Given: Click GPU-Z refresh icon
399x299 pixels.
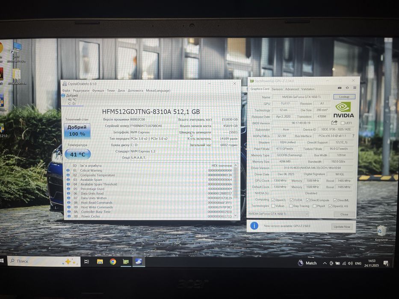Looking at the screenshot, I should [x=347, y=88].
